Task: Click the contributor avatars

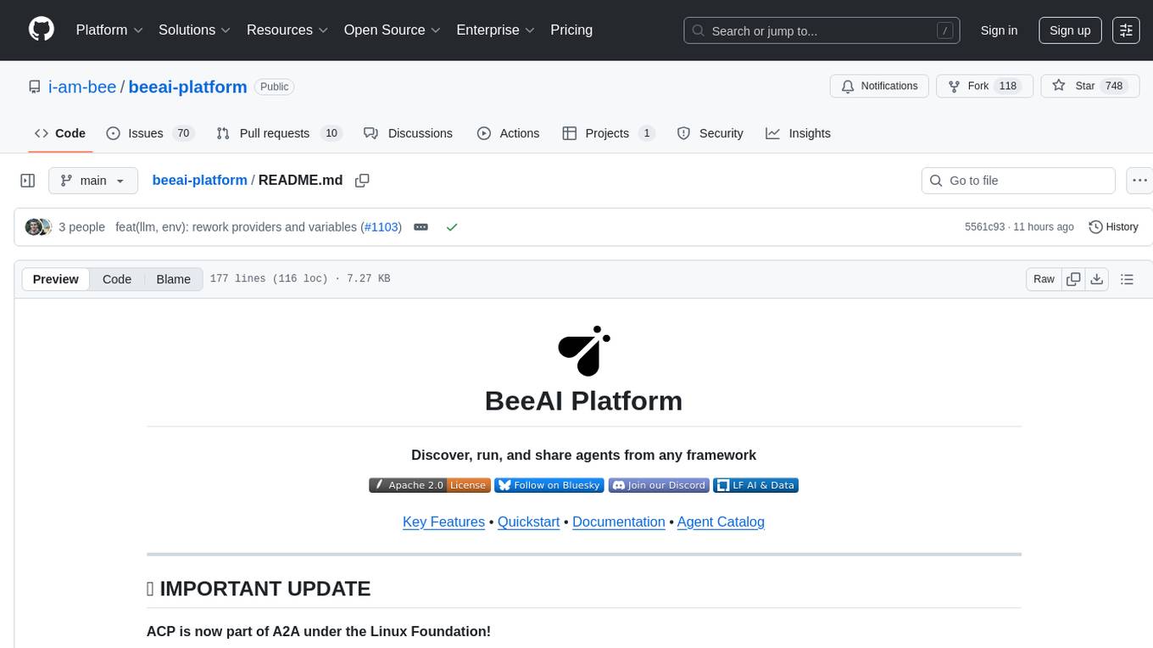Action: (38, 227)
